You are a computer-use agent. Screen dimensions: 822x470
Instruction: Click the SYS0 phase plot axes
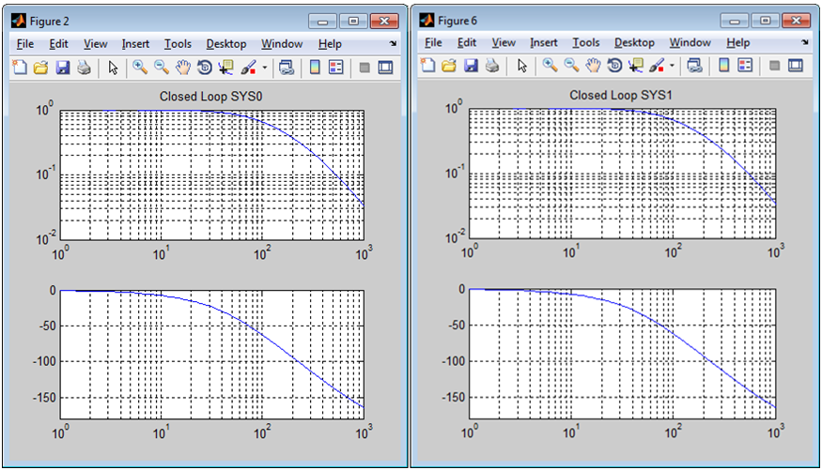pos(211,355)
